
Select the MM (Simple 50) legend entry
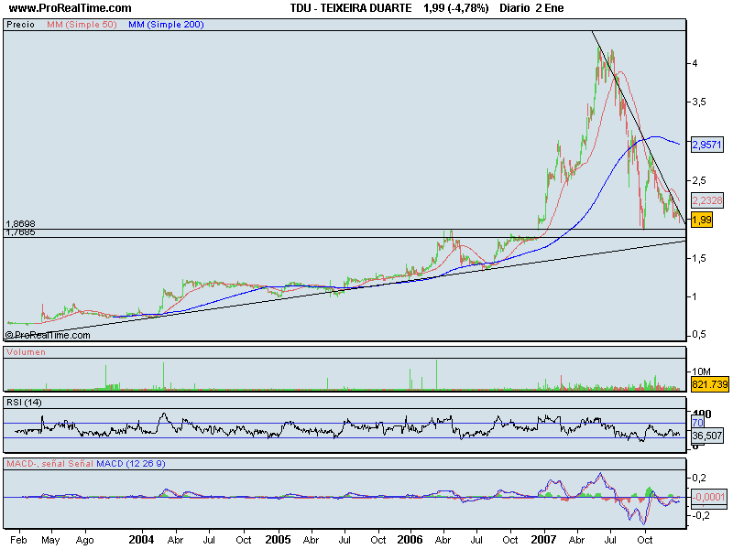(x=82, y=25)
